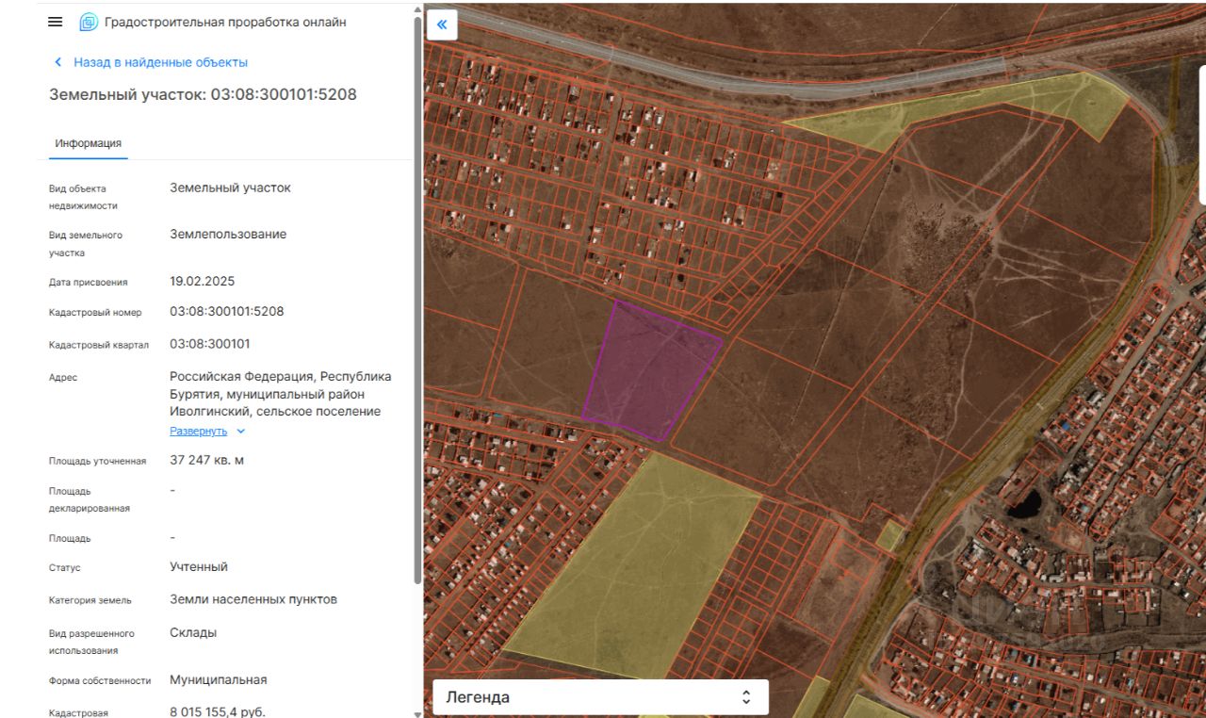1206x718 pixels.
Task: Click the info panel vertical scrollbar
Action: click(x=417, y=302)
